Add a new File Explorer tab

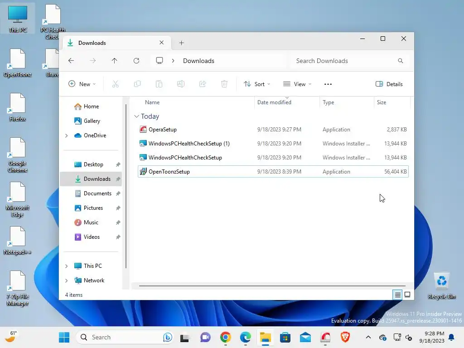(x=181, y=43)
